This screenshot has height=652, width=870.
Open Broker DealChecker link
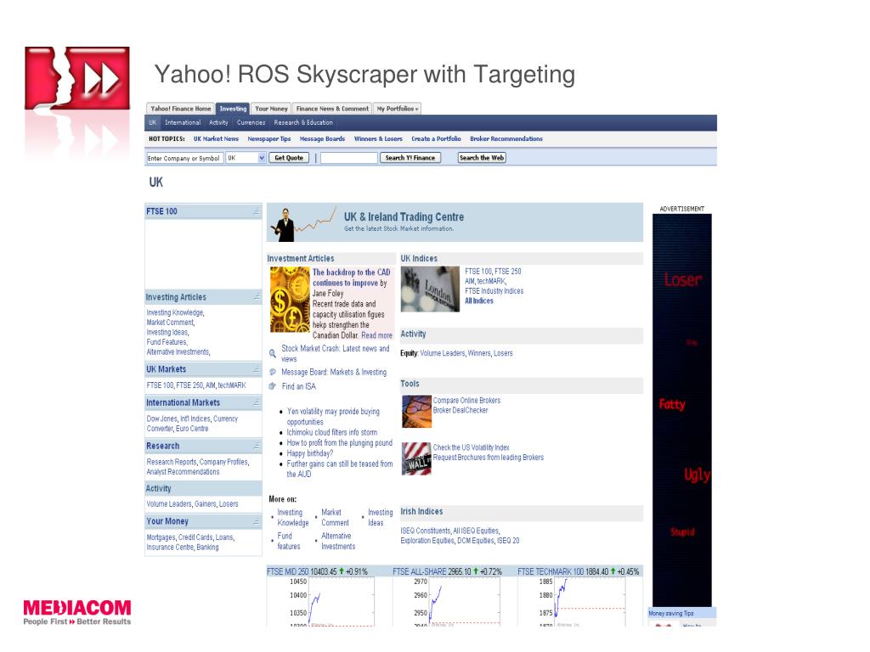click(x=460, y=410)
